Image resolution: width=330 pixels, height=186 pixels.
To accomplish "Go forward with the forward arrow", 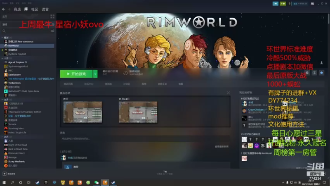I will click(x=9, y=9).
